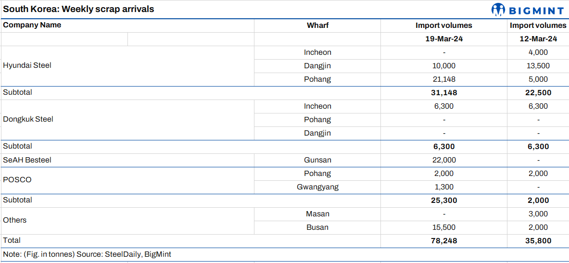Select the SeAH Besteel row label
The height and width of the screenshot is (263, 569).
[27, 160]
